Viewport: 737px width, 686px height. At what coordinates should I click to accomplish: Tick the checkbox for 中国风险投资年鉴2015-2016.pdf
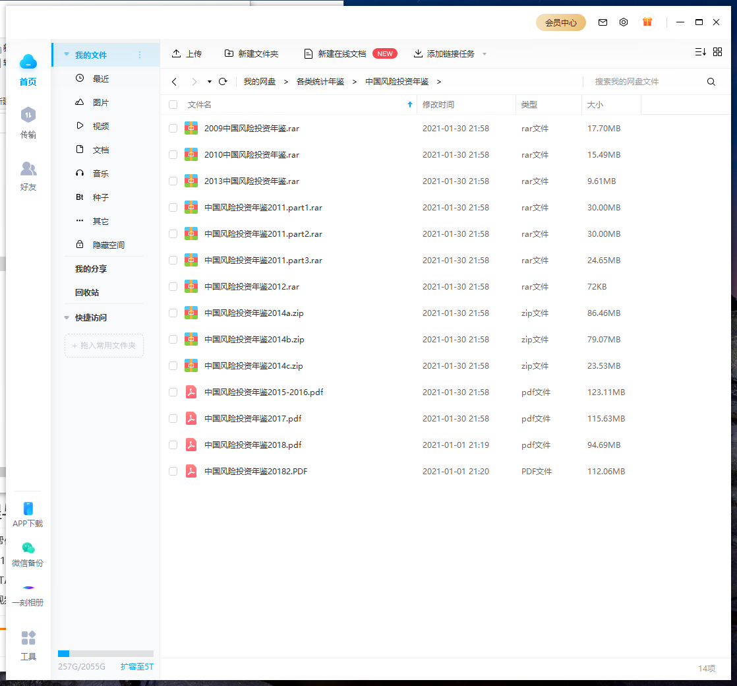(x=173, y=392)
